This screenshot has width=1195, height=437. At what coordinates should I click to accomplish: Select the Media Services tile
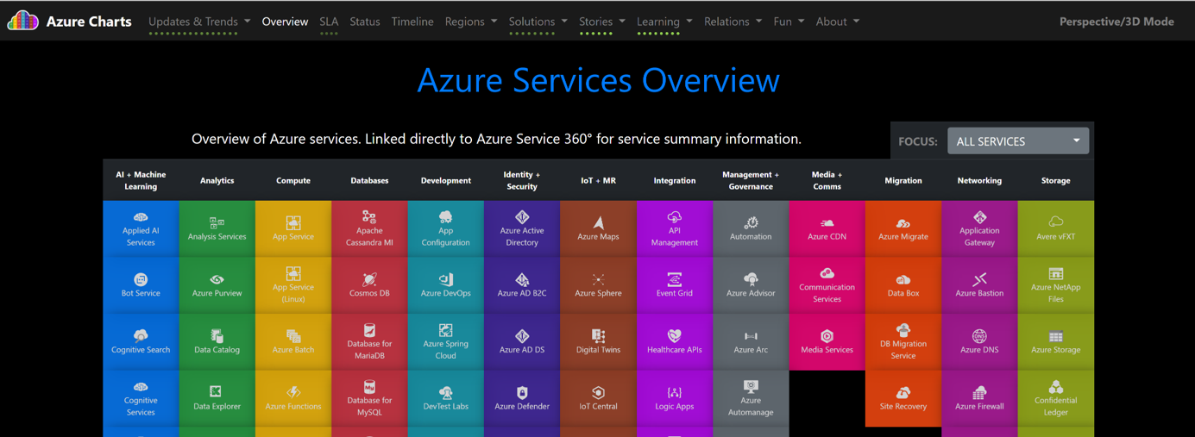pyautogui.click(x=827, y=342)
